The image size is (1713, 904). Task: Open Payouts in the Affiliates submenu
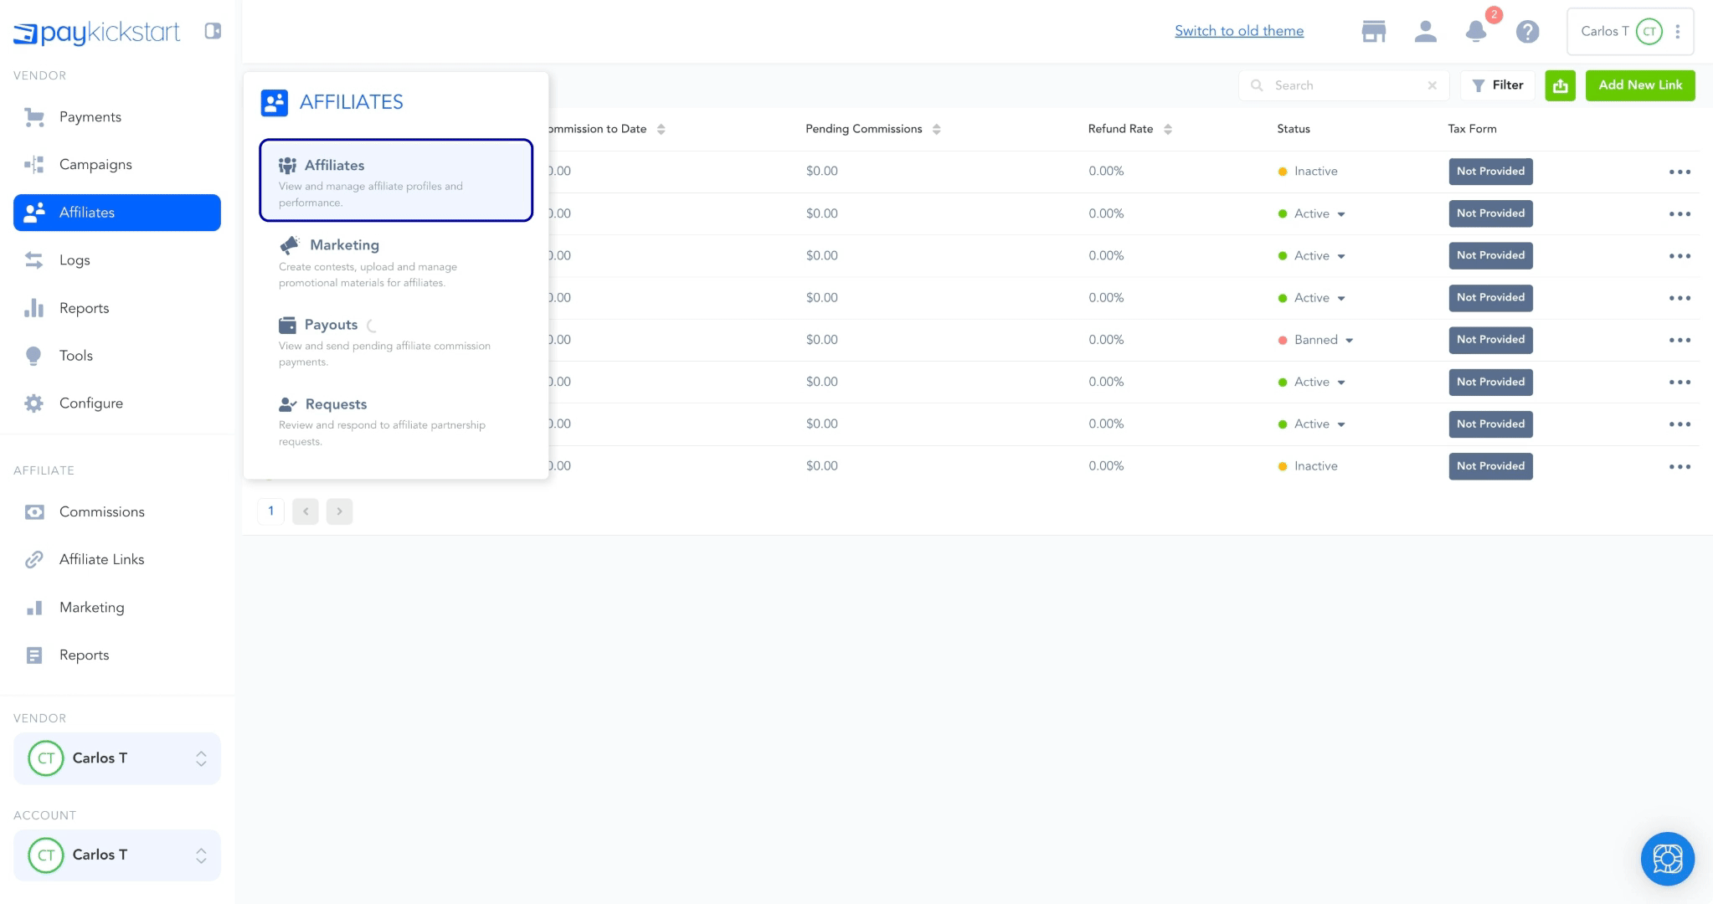click(332, 325)
